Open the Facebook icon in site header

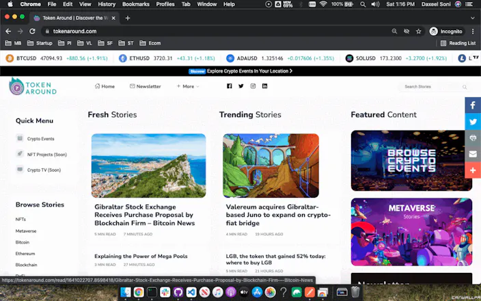click(x=229, y=86)
